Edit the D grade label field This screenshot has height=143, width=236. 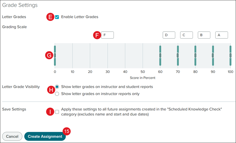coord(169,35)
